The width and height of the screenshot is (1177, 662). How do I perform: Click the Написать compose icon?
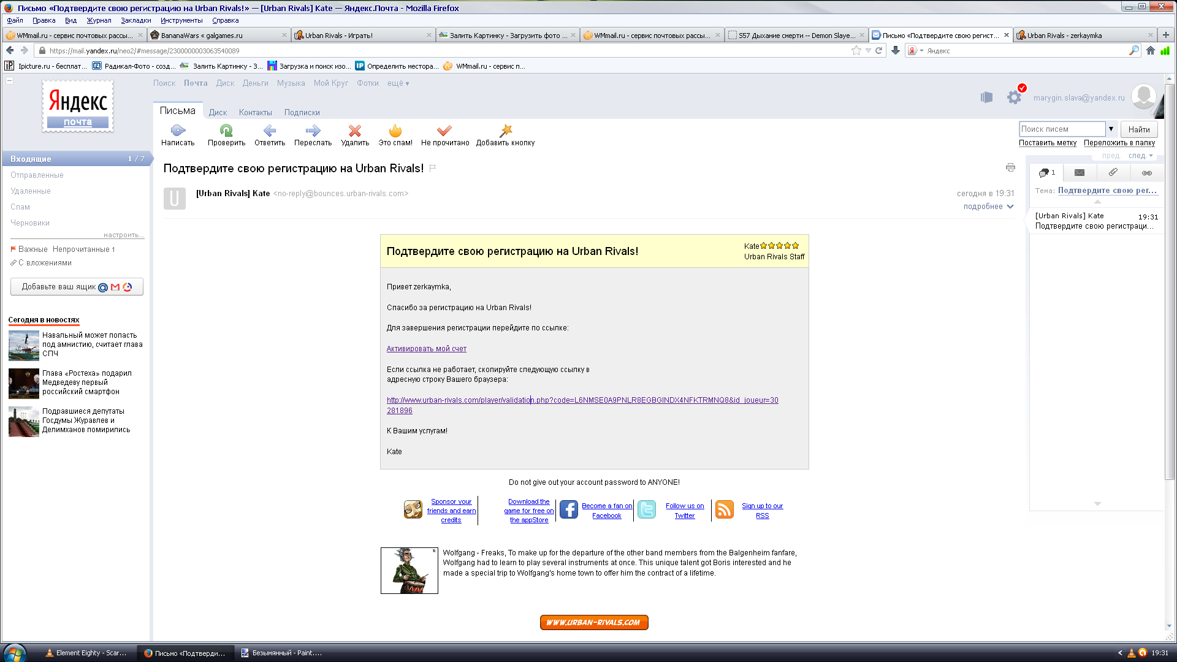click(178, 131)
